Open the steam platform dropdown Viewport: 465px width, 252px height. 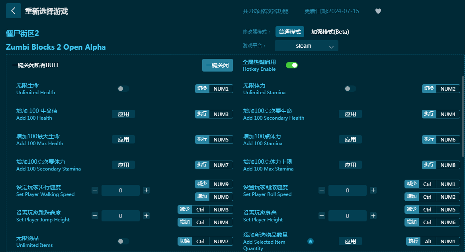tap(306, 46)
